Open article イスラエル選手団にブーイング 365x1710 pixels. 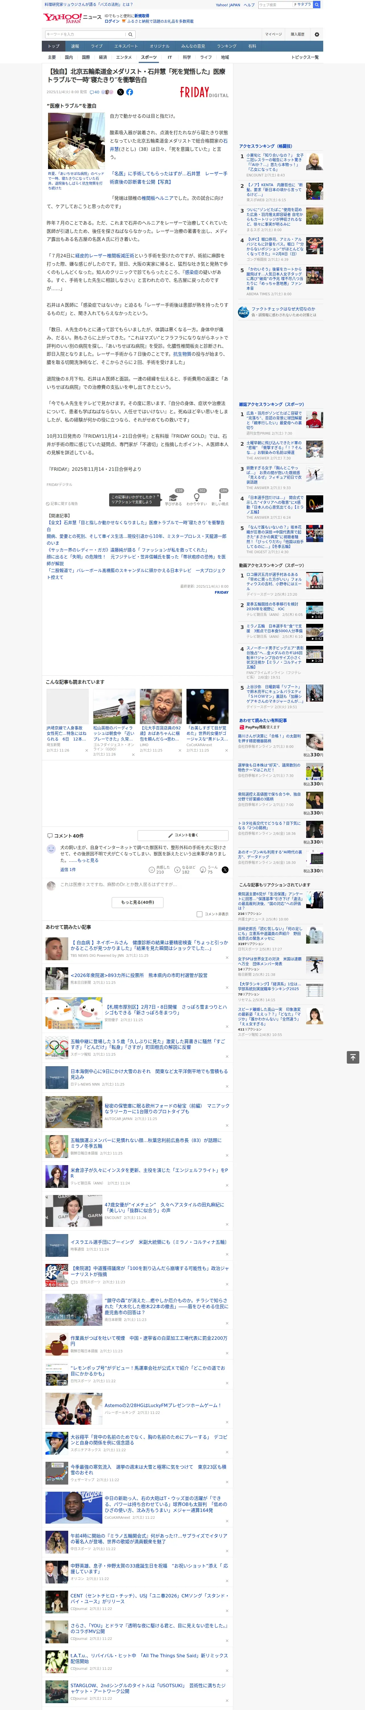pos(148,1242)
